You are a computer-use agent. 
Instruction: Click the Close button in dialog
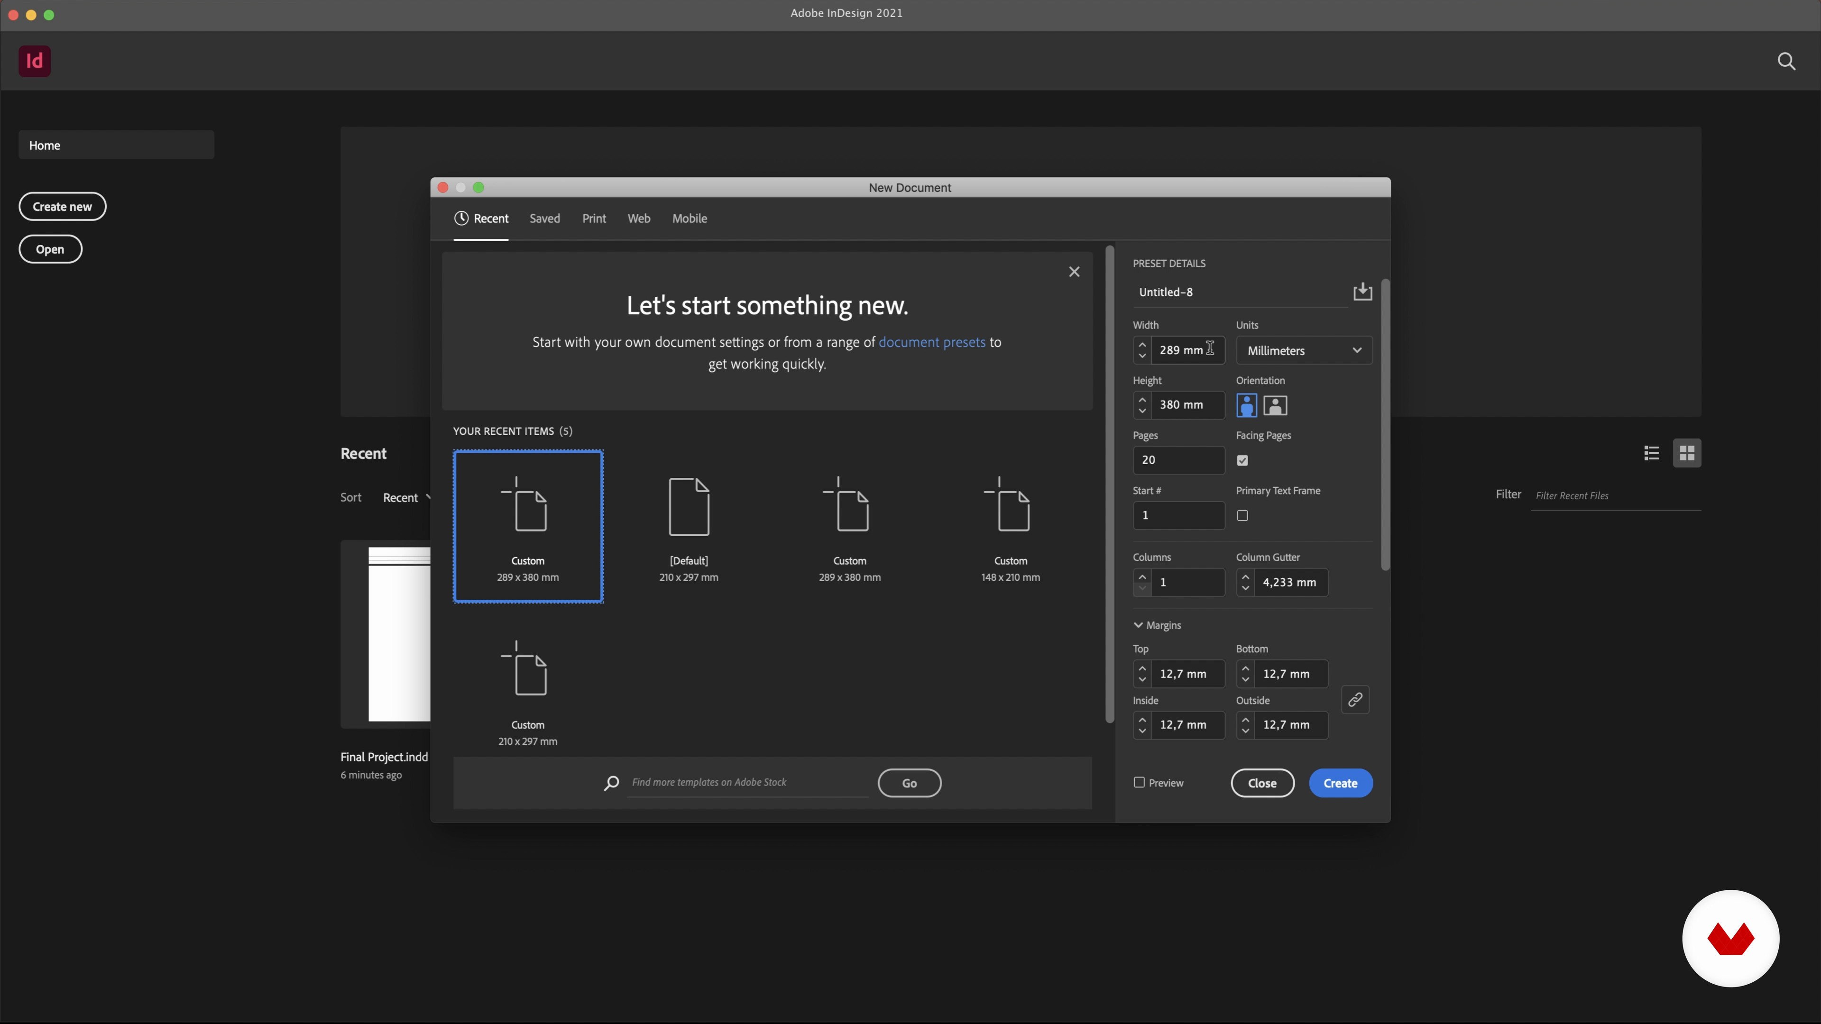click(x=1262, y=783)
